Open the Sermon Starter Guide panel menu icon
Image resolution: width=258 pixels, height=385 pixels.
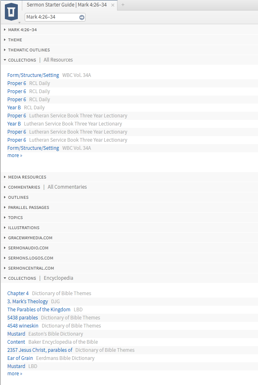[12, 12]
